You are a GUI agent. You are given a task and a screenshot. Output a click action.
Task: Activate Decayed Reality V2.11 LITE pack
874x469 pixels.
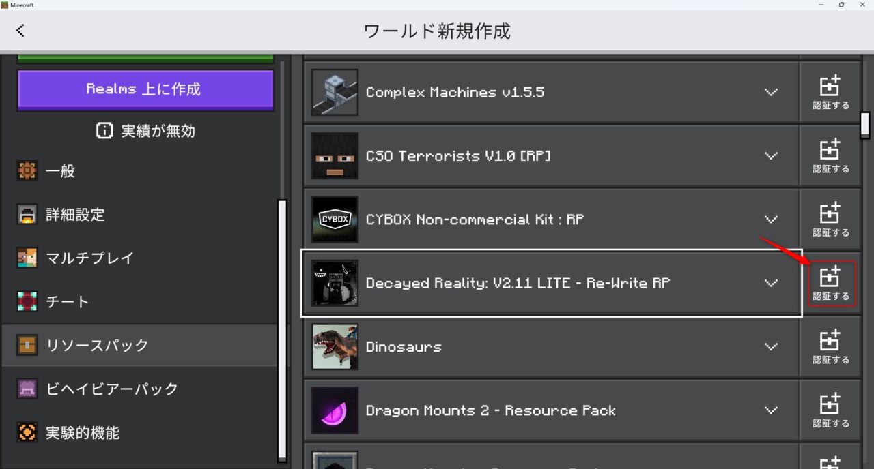pyautogui.click(x=830, y=283)
